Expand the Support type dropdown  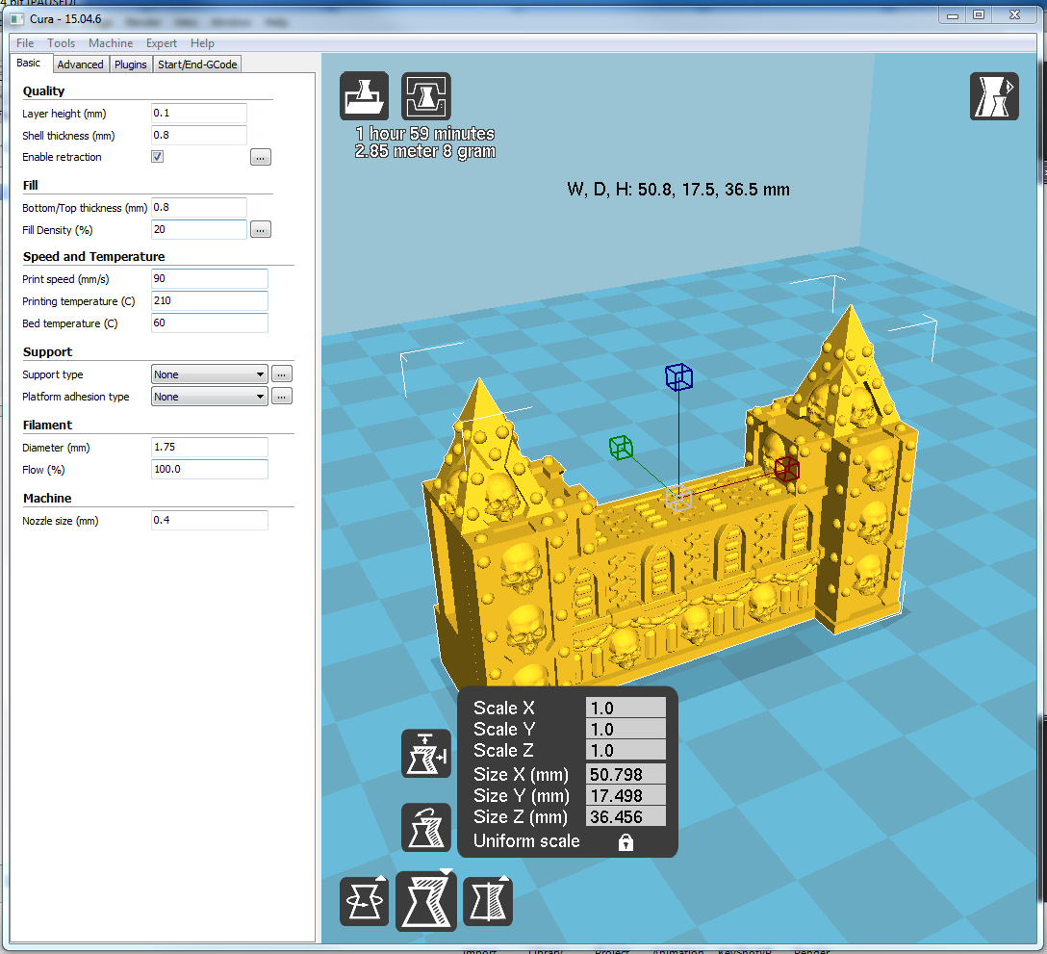[x=209, y=374]
